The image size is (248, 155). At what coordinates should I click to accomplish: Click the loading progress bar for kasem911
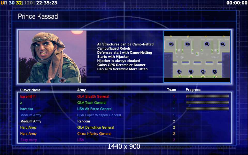pyautogui.click(x=207, y=96)
